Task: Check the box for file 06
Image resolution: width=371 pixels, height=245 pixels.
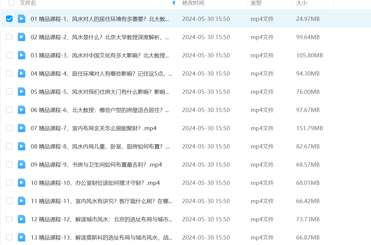Action: point(9,110)
